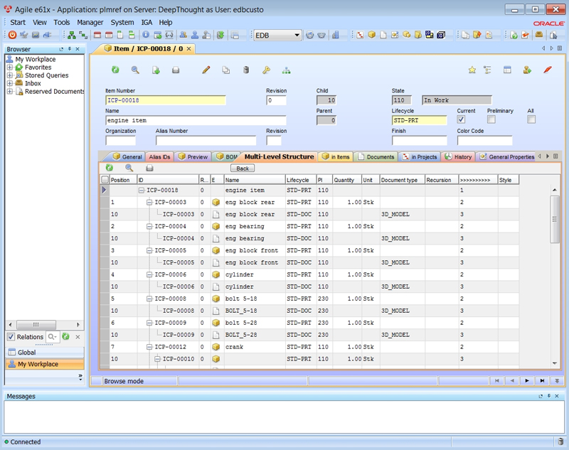The width and height of the screenshot is (569, 450).
Task: Select the Global browser section
Action: click(45, 352)
